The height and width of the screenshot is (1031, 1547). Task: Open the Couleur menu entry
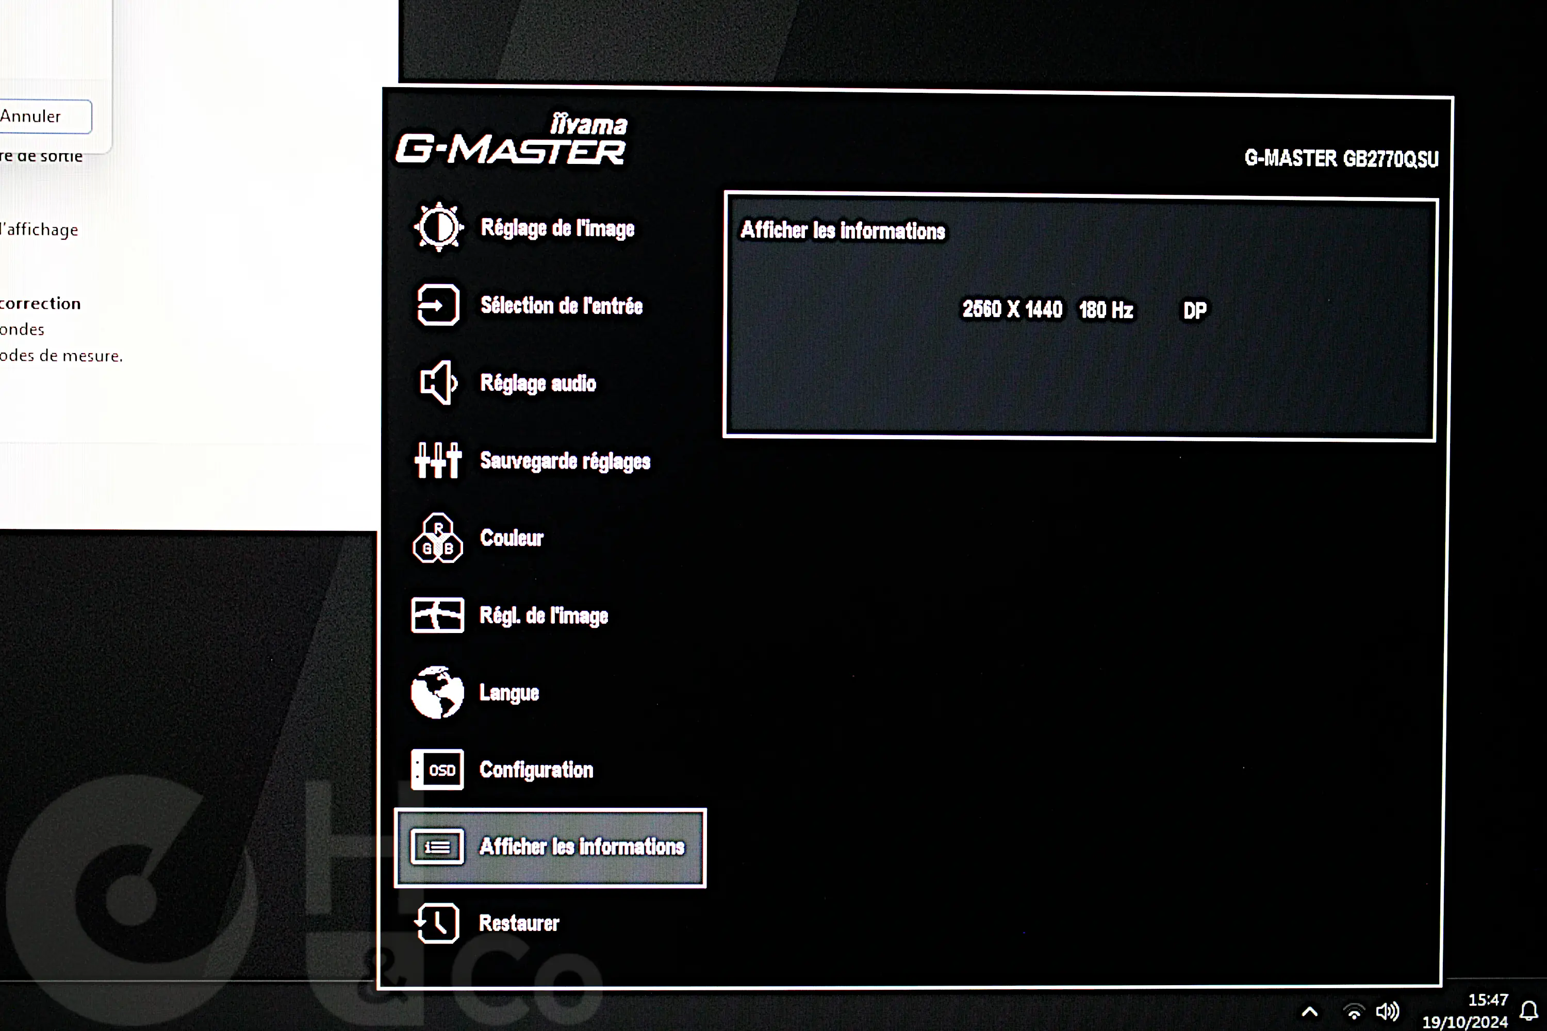pyautogui.click(x=512, y=538)
